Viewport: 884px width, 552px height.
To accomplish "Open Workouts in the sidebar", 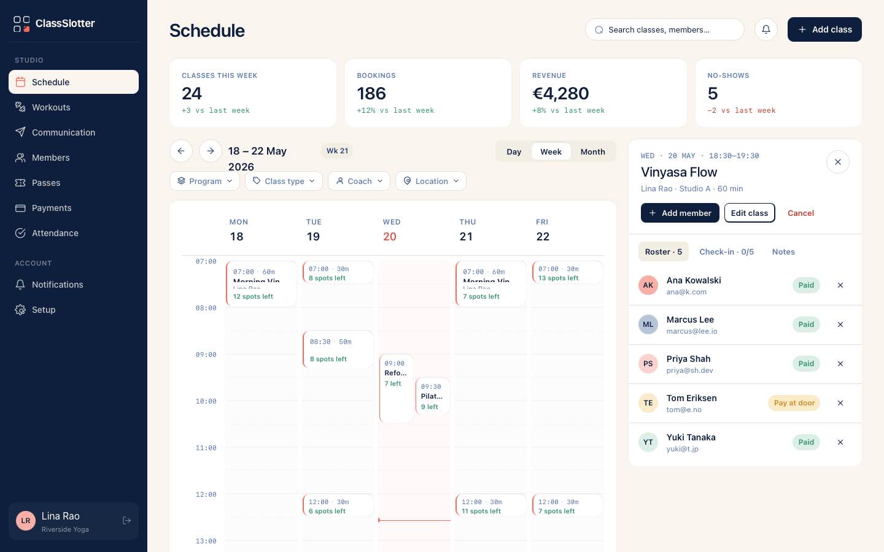I will [74, 107].
